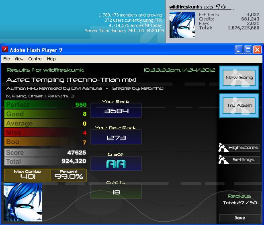Image resolution: width=264 pixels, height=225 pixels.
Task: Open the Highscores list
Action: (x=243, y=148)
